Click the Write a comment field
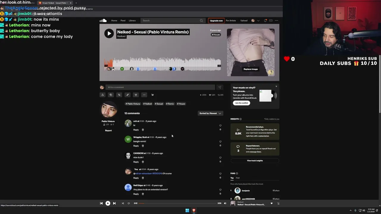This screenshot has width=381, height=214. click(160, 87)
